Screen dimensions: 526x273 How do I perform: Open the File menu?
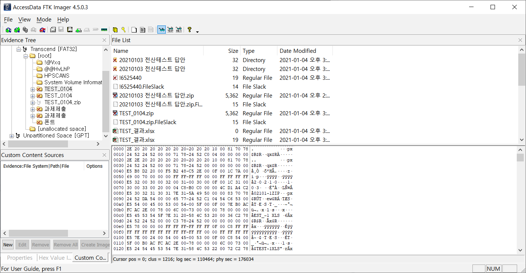tap(8, 20)
